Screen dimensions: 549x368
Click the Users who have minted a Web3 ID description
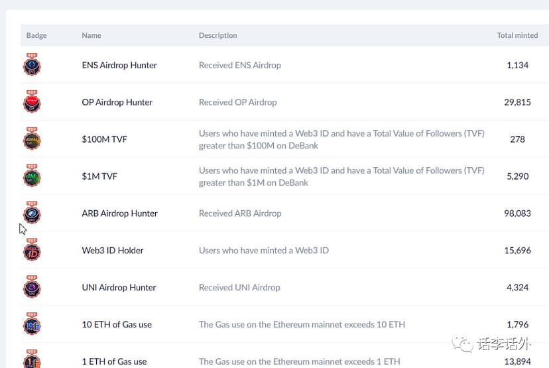click(264, 251)
